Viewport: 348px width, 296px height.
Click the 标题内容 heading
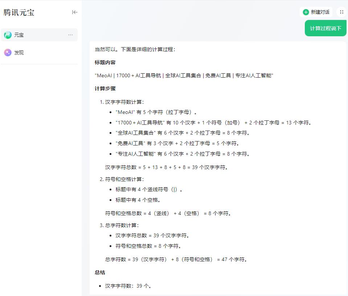pos(105,62)
